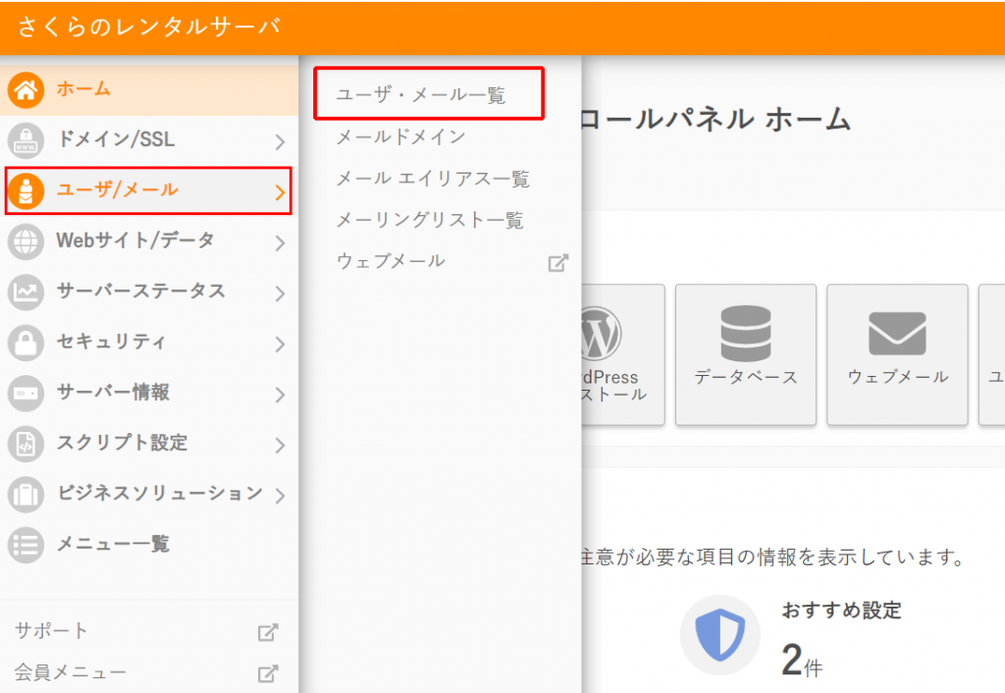This screenshot has height=693, width=1005.
Task: Click the メニュー一覧 list icon
Action: pos(26,544)
